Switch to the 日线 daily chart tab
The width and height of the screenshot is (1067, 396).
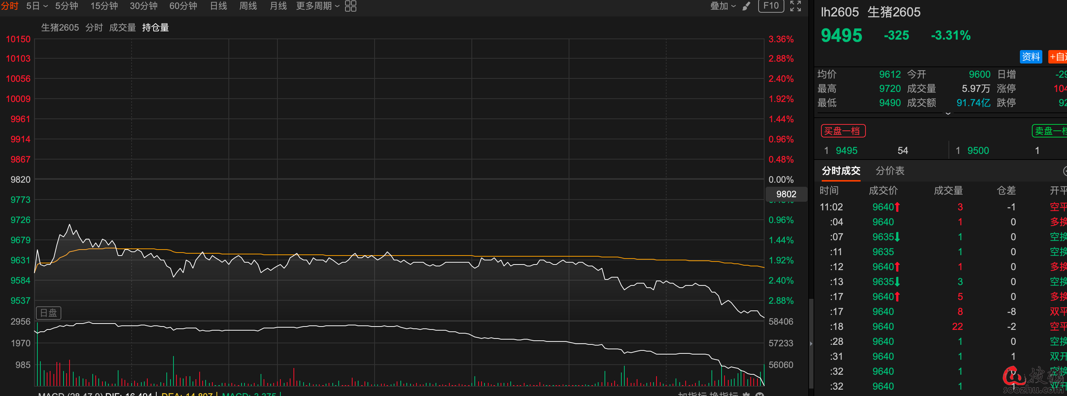[218, 6]
